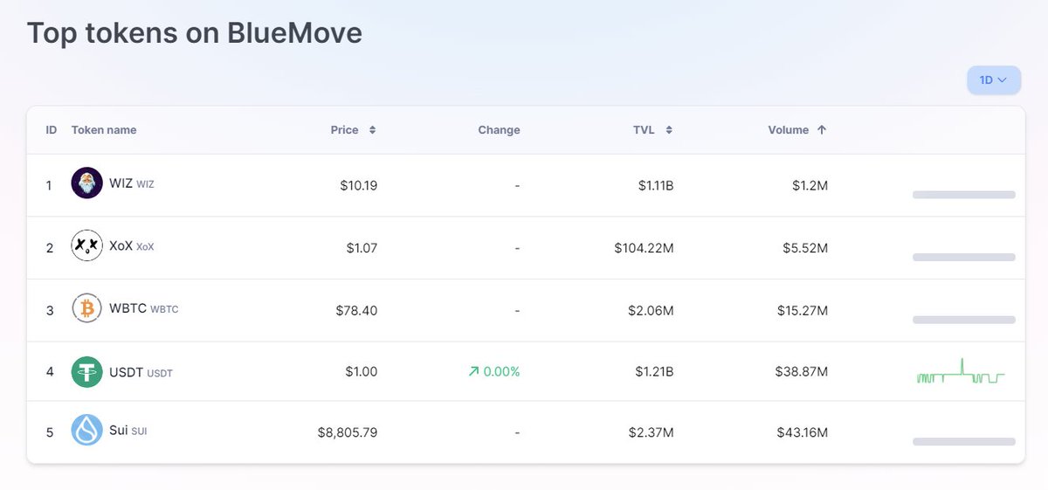Image resolution: width=1048 pixels, height=490 pixels.
Task: Click the Sui droplet token icon
Action: click(x=86, y=430)
